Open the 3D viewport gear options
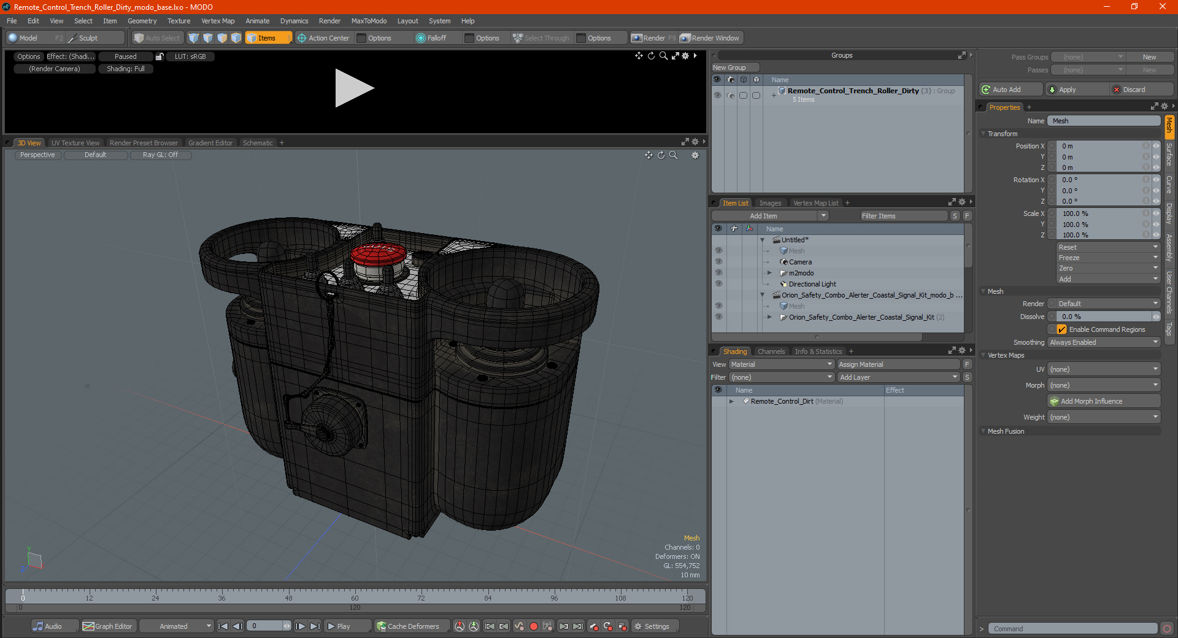 point(695,155)
